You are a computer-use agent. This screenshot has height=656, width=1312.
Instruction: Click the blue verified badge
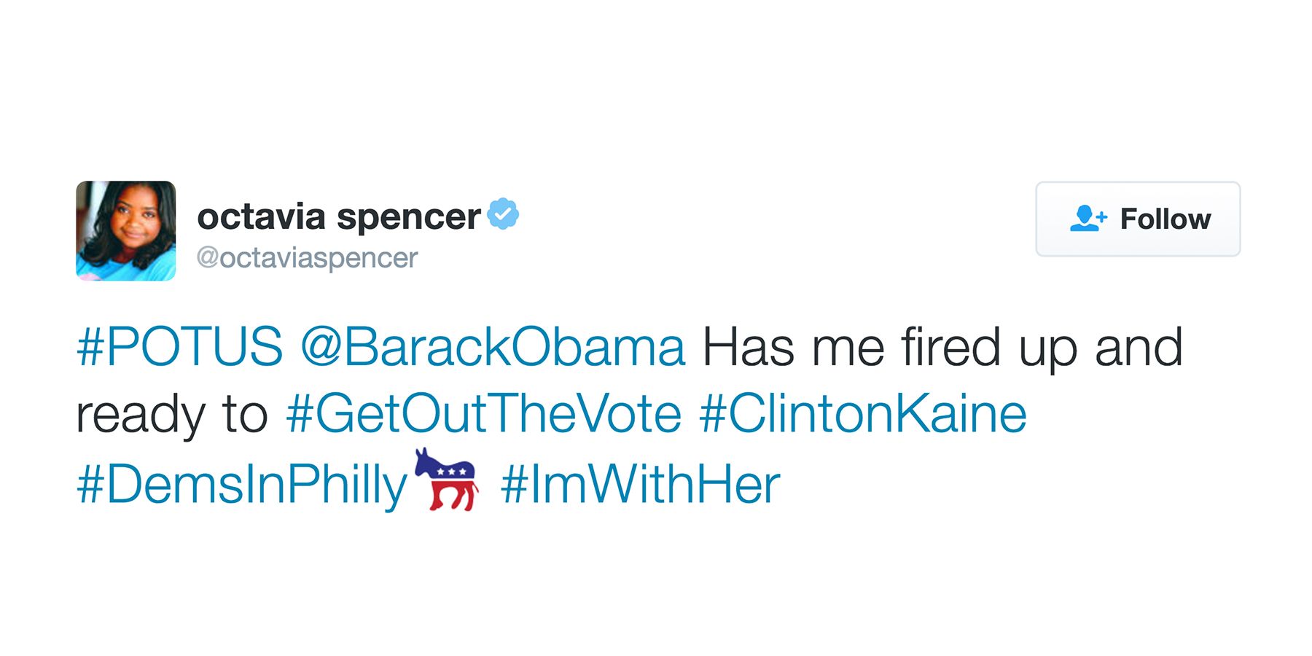503,214
